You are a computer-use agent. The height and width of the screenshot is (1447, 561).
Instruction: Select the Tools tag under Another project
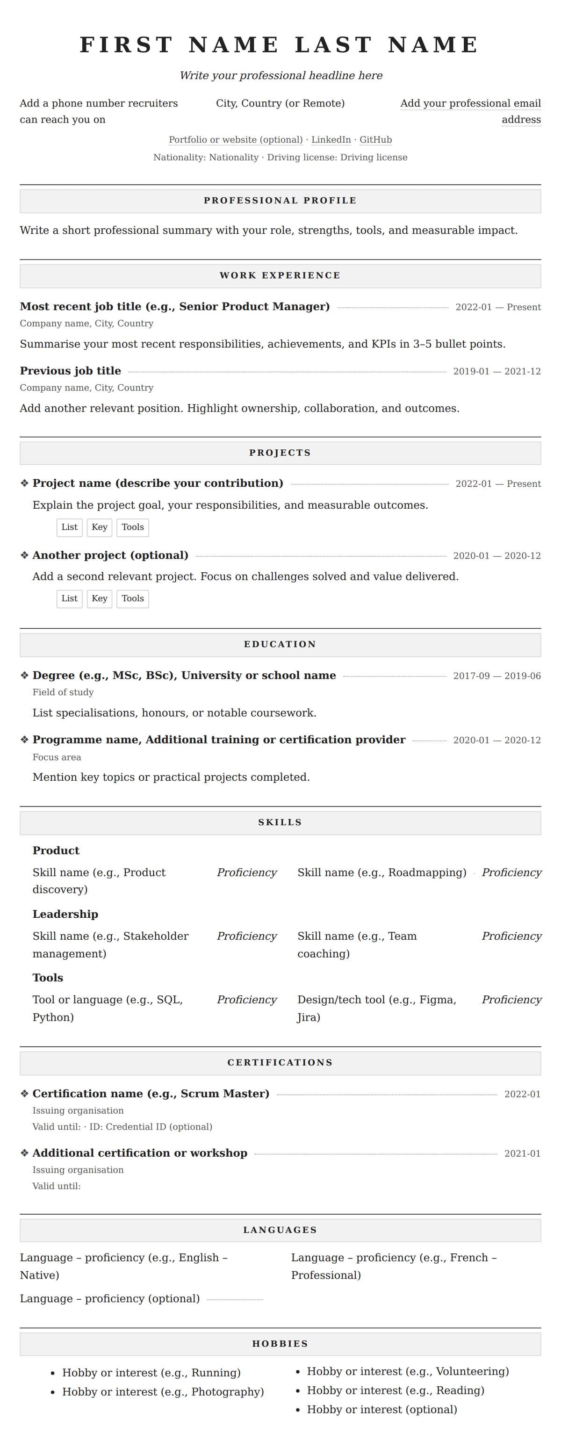(132, 598)
